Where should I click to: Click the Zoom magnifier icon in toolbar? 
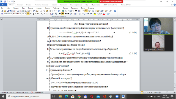(89, 11)
